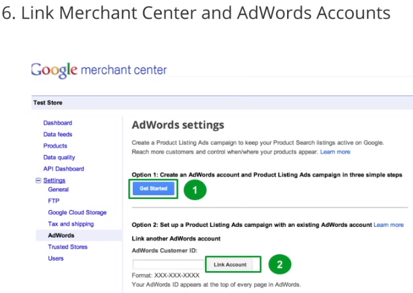
Task: Open the API Dashboard link
Action: coord(63,169)
